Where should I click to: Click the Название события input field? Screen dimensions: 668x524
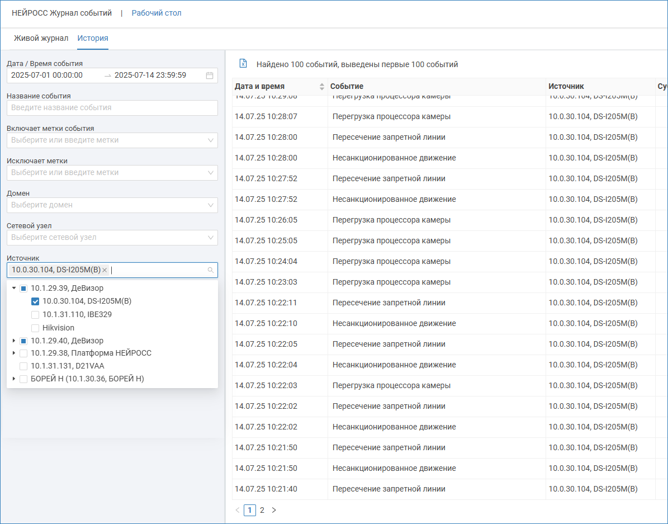[112, 108]
